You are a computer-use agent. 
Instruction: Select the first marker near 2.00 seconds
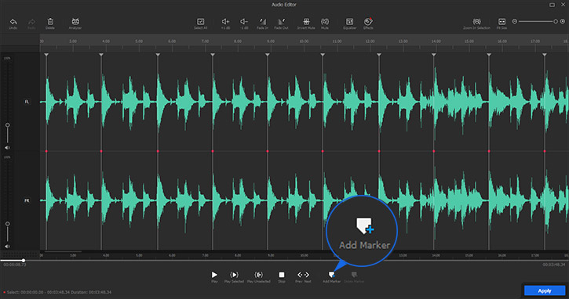click(x=46, y=55)
